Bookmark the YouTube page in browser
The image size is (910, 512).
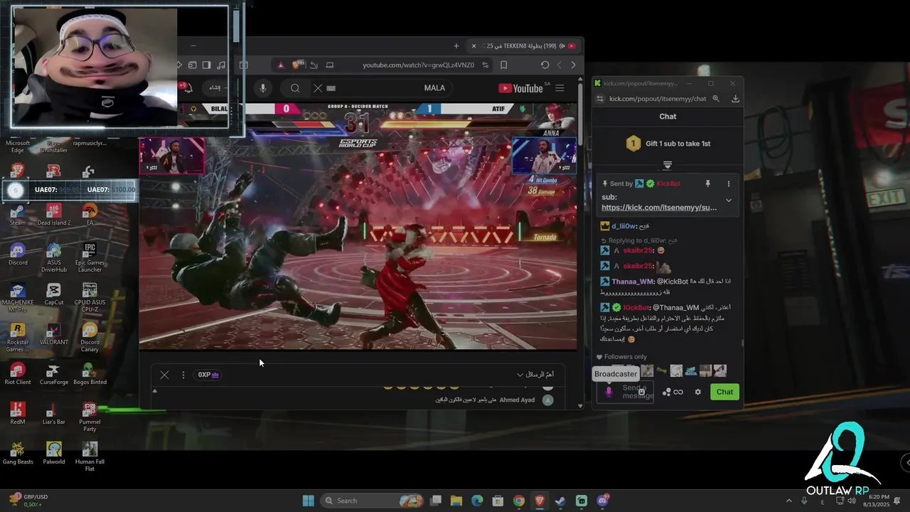503,65
